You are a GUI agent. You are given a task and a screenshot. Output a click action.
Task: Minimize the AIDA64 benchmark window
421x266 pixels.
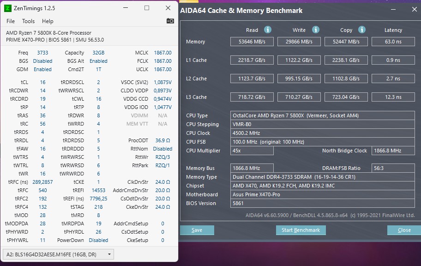(x=393, y=10)
